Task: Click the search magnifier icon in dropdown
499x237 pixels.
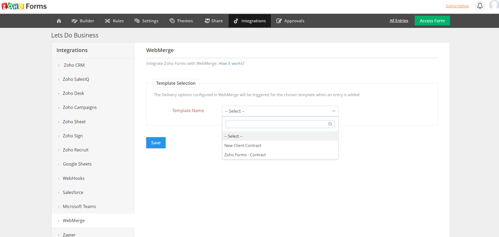Action: 330,124
